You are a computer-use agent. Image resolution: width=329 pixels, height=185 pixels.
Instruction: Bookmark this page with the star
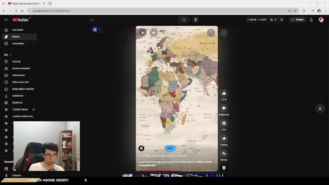coord(295,11)
